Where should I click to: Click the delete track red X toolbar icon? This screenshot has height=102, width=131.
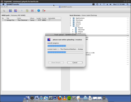tap(32, 11)
